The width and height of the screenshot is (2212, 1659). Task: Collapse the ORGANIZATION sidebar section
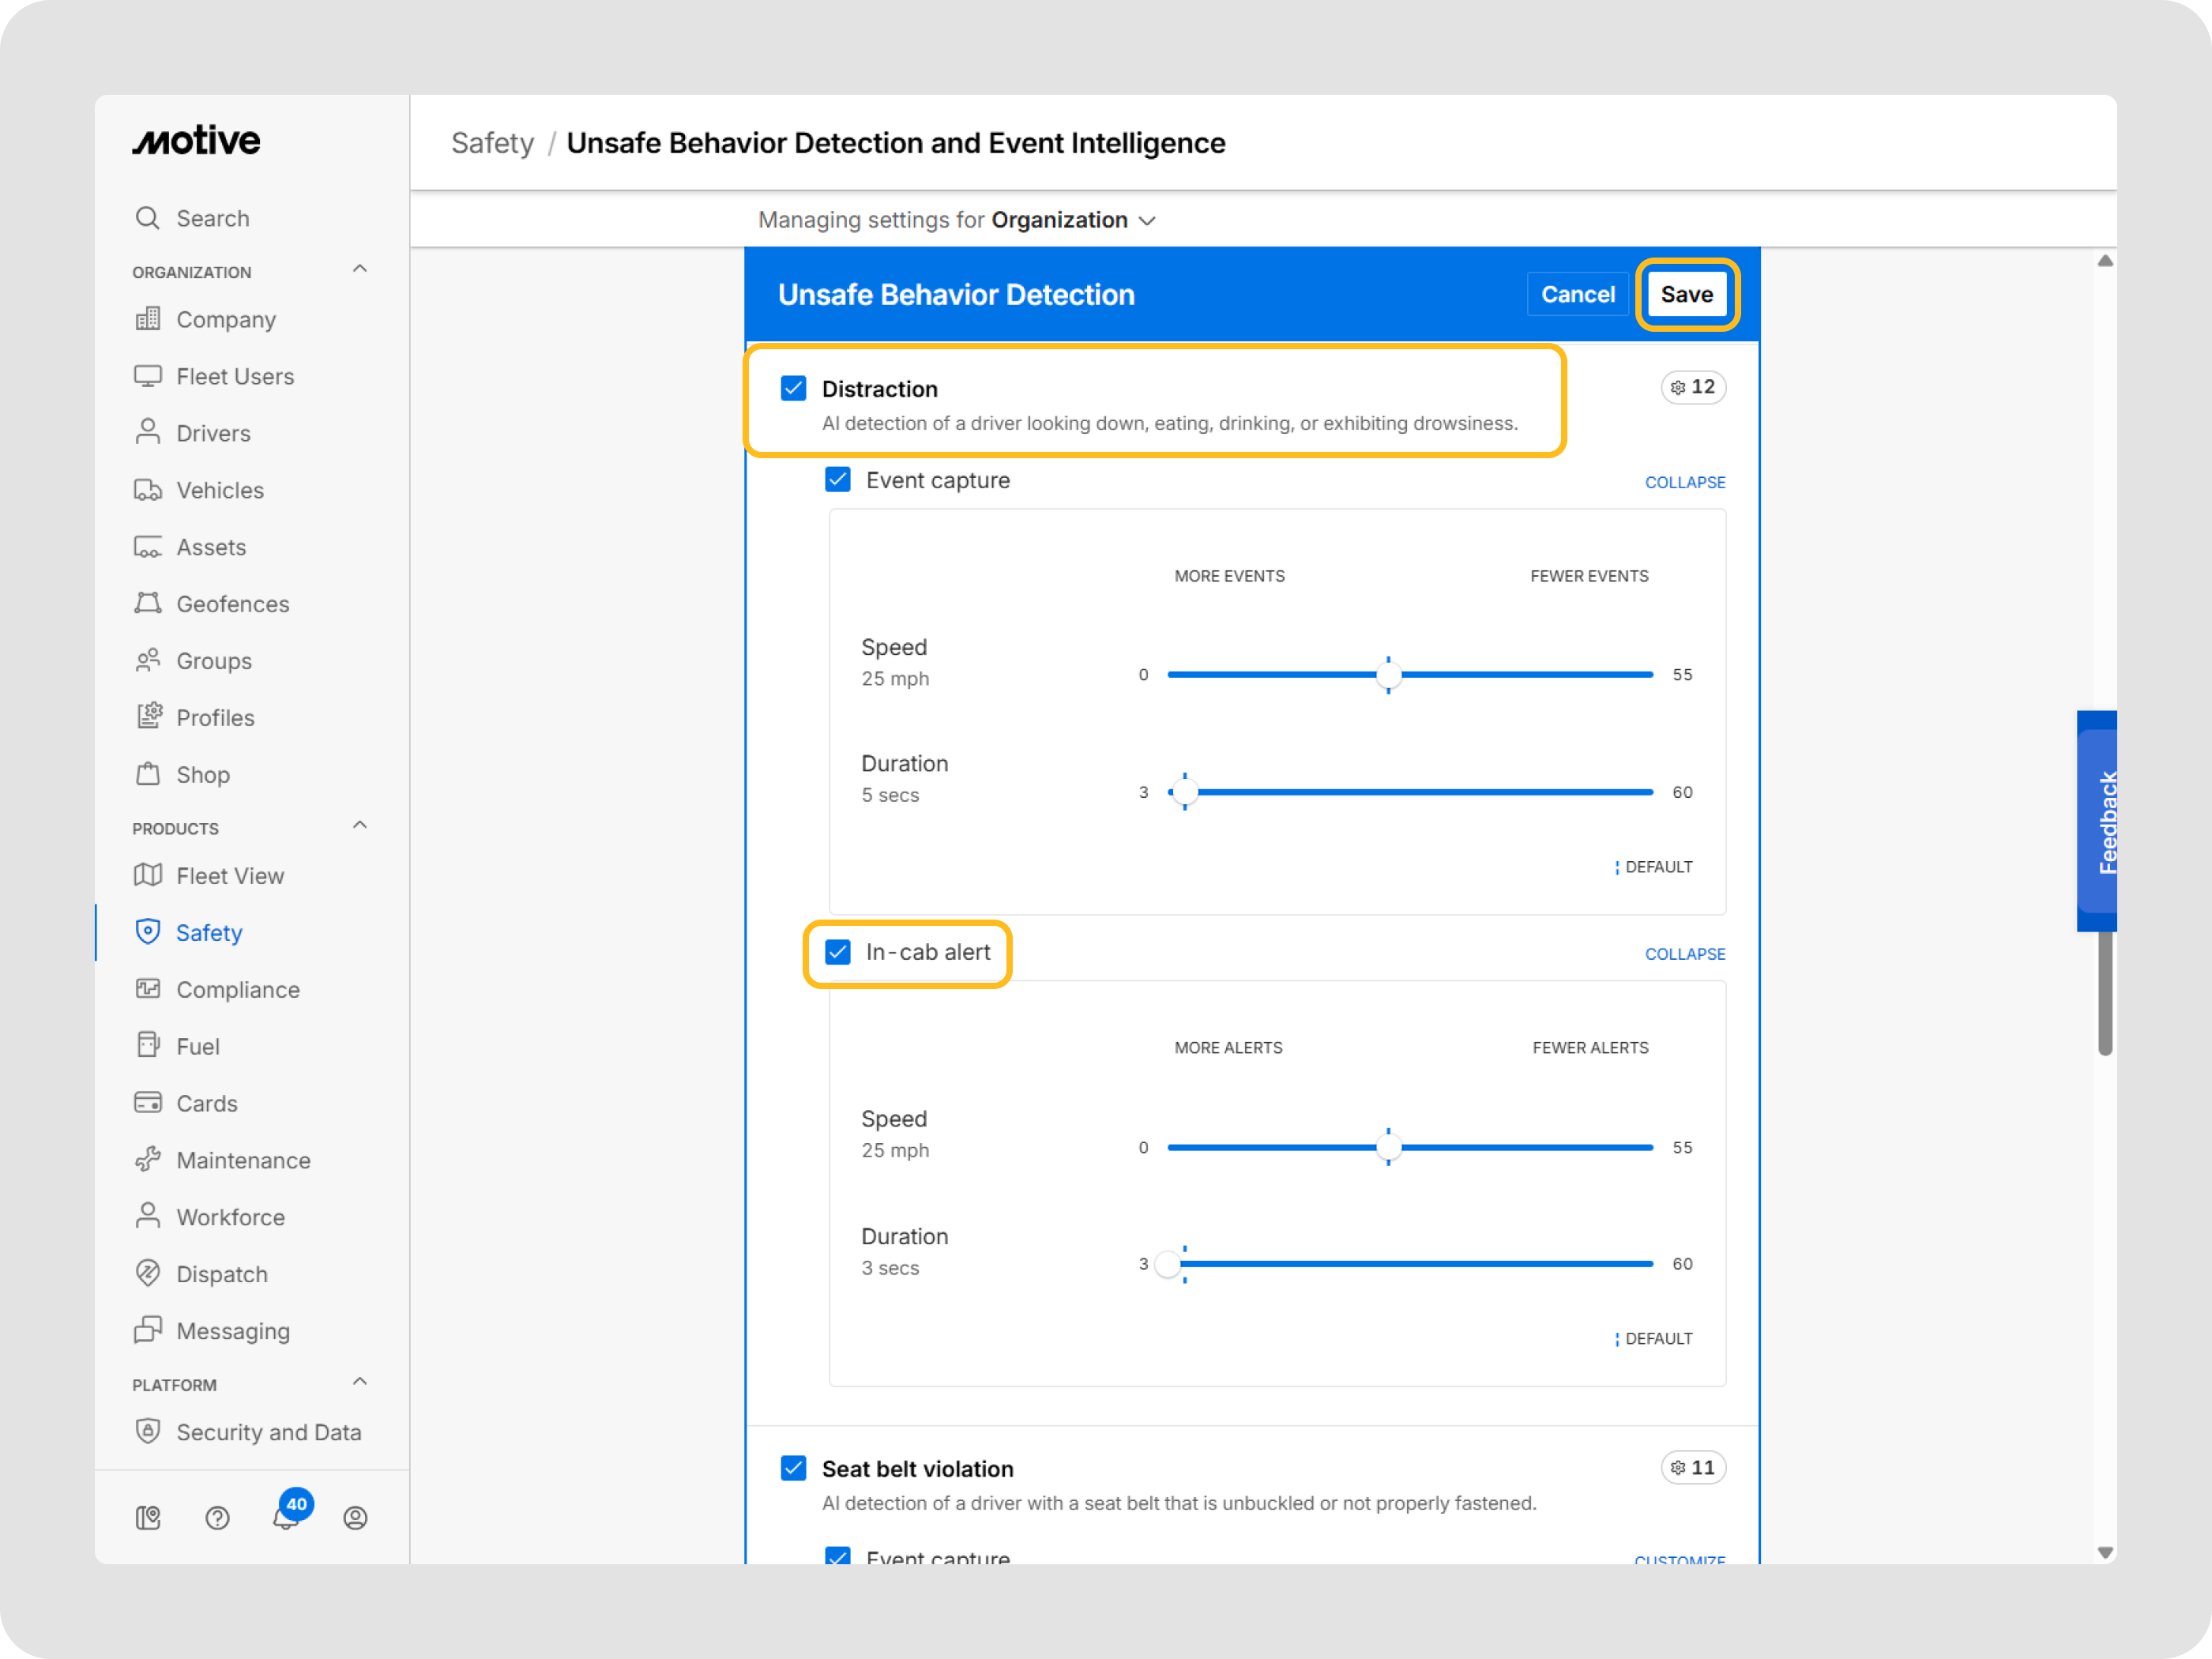[360, 269]
